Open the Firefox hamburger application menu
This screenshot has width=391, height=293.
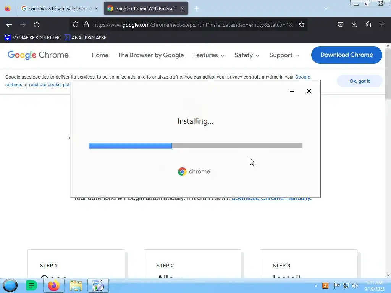[x=381, y=24]
